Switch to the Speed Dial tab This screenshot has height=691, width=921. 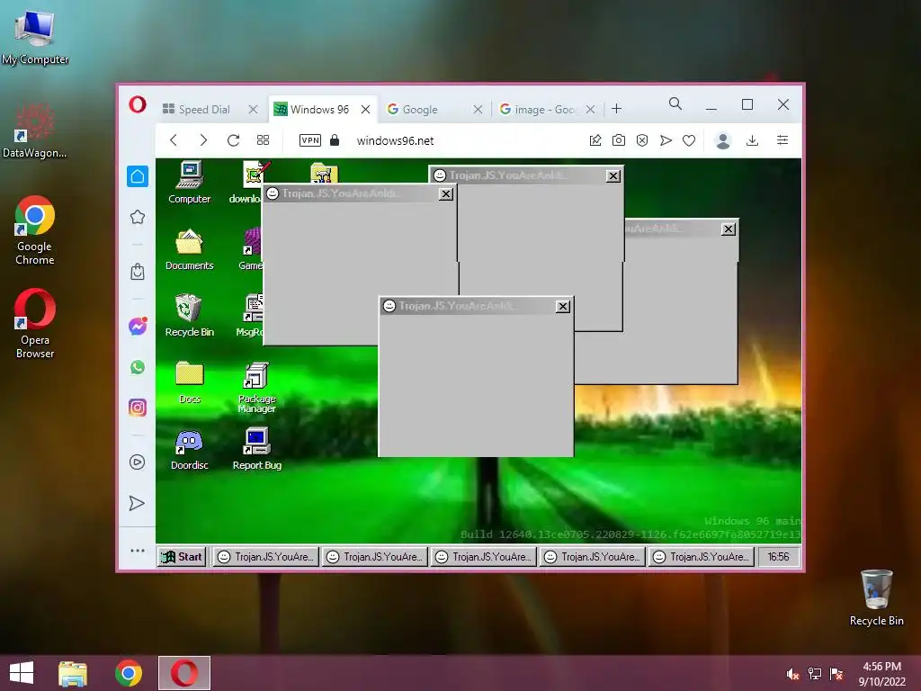pos(204,109)
